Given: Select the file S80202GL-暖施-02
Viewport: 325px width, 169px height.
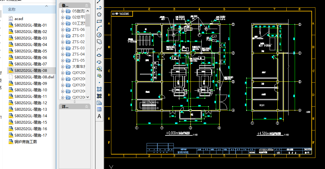Looking at the screenshot, I should pyautogui.click(x=31, y=31).
